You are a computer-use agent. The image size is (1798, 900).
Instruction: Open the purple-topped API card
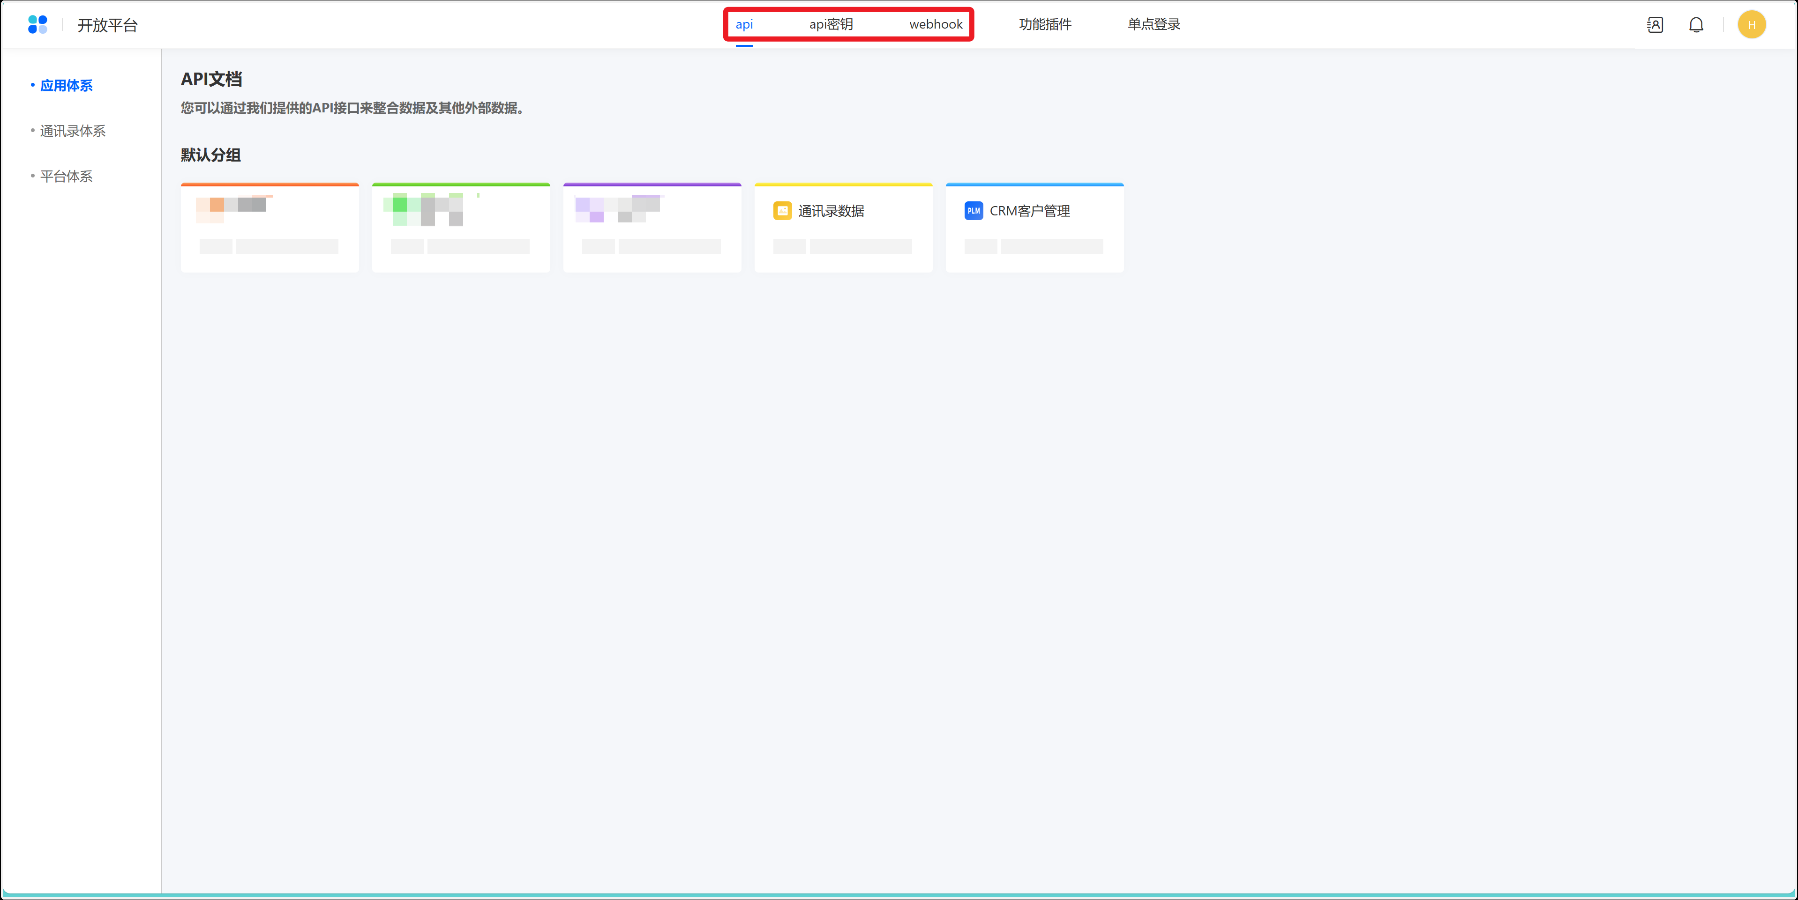click(652, 229)
